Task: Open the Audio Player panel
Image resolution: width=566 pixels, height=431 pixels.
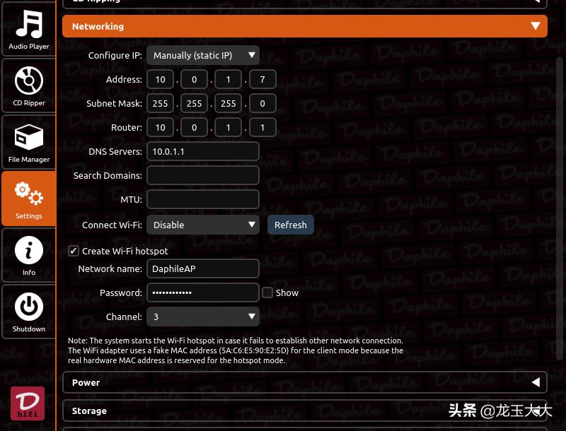Action: pyautogui.click(x=28, y=30)
